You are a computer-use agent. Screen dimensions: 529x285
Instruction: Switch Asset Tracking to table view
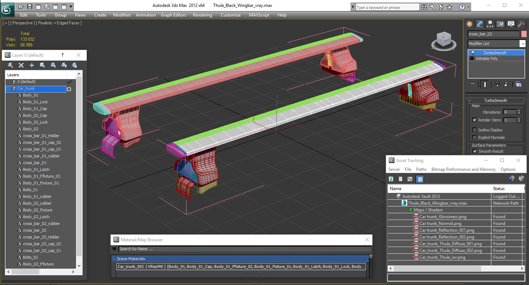tap(420, 179)
